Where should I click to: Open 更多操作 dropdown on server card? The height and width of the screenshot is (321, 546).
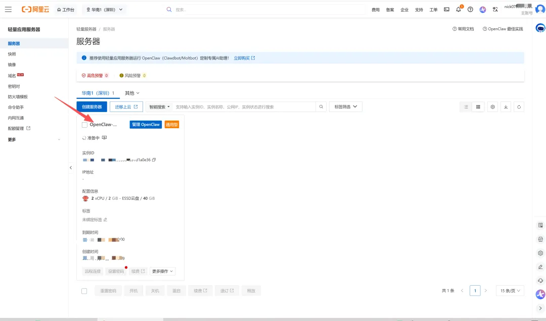pos(163,271)
